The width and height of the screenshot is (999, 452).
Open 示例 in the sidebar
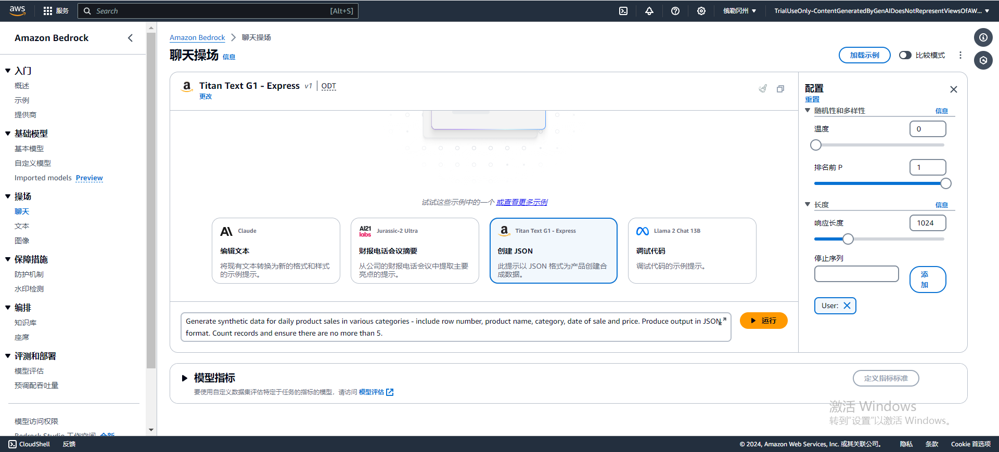point(22,100)
